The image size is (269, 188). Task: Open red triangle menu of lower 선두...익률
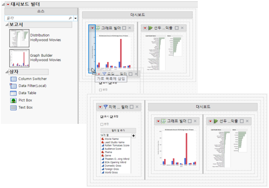point(210,121)
